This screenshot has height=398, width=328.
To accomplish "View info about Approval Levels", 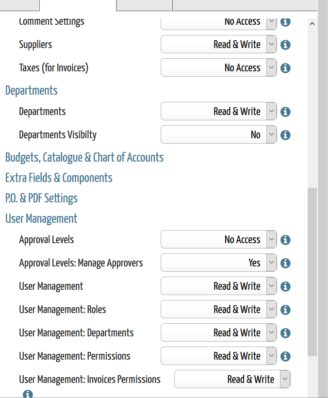I will click(x=285, y=240).
